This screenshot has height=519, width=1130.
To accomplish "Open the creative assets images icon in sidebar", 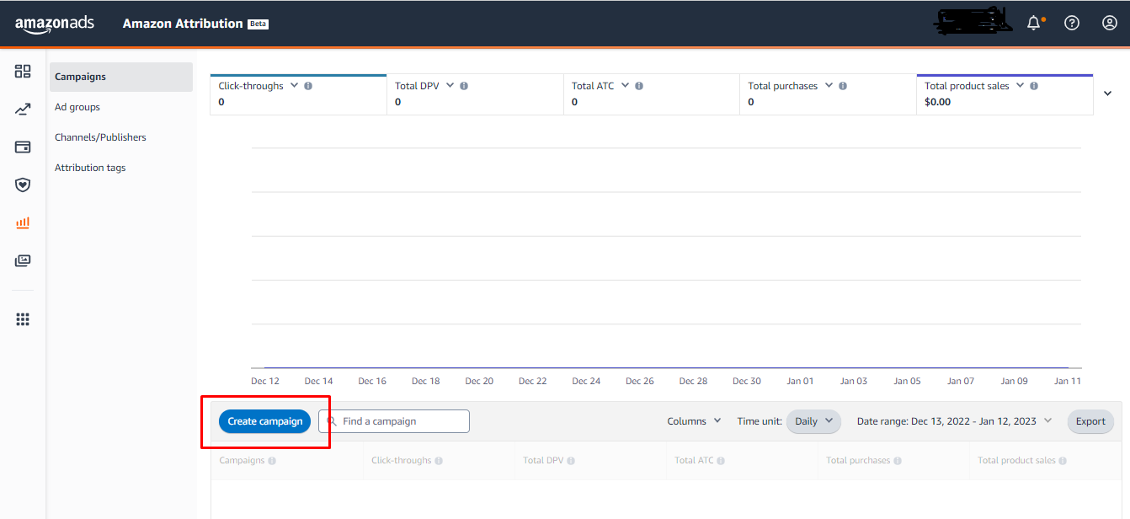I will [23, 260].
